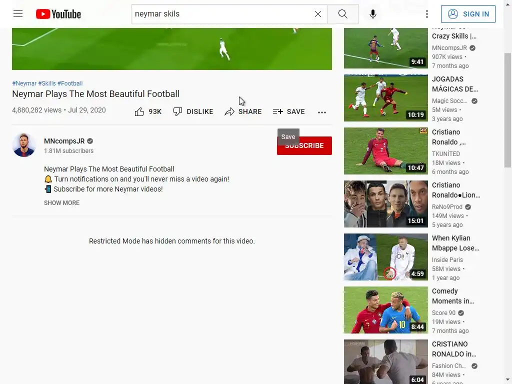
Task: Click the DISLIKE thumbs down button
Action: (x=193, y=111)
